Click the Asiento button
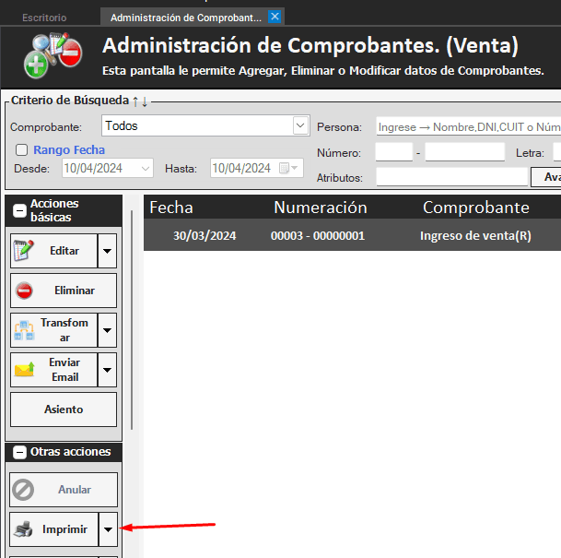 pyautogui.click(x=64, y=410)
